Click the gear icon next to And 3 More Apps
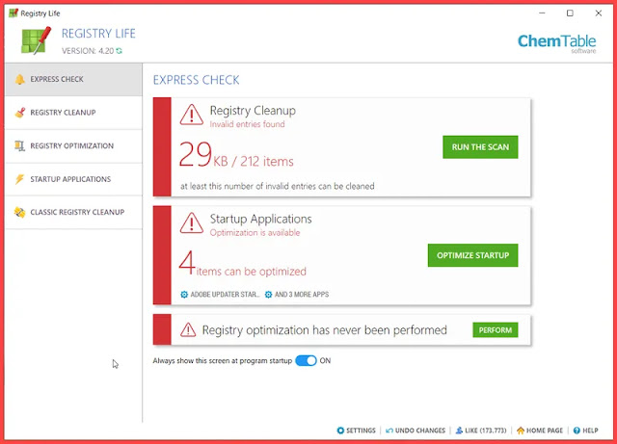617x444 pixels. [268, 294]
